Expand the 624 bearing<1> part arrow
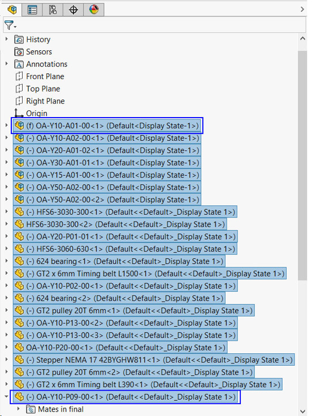Image resolution: width=312 pixels, height=416 pixels. pyautogui.click(x=7, y=261)
